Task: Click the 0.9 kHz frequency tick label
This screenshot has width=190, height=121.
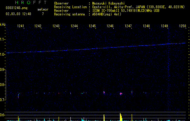Action: point(2,69)
